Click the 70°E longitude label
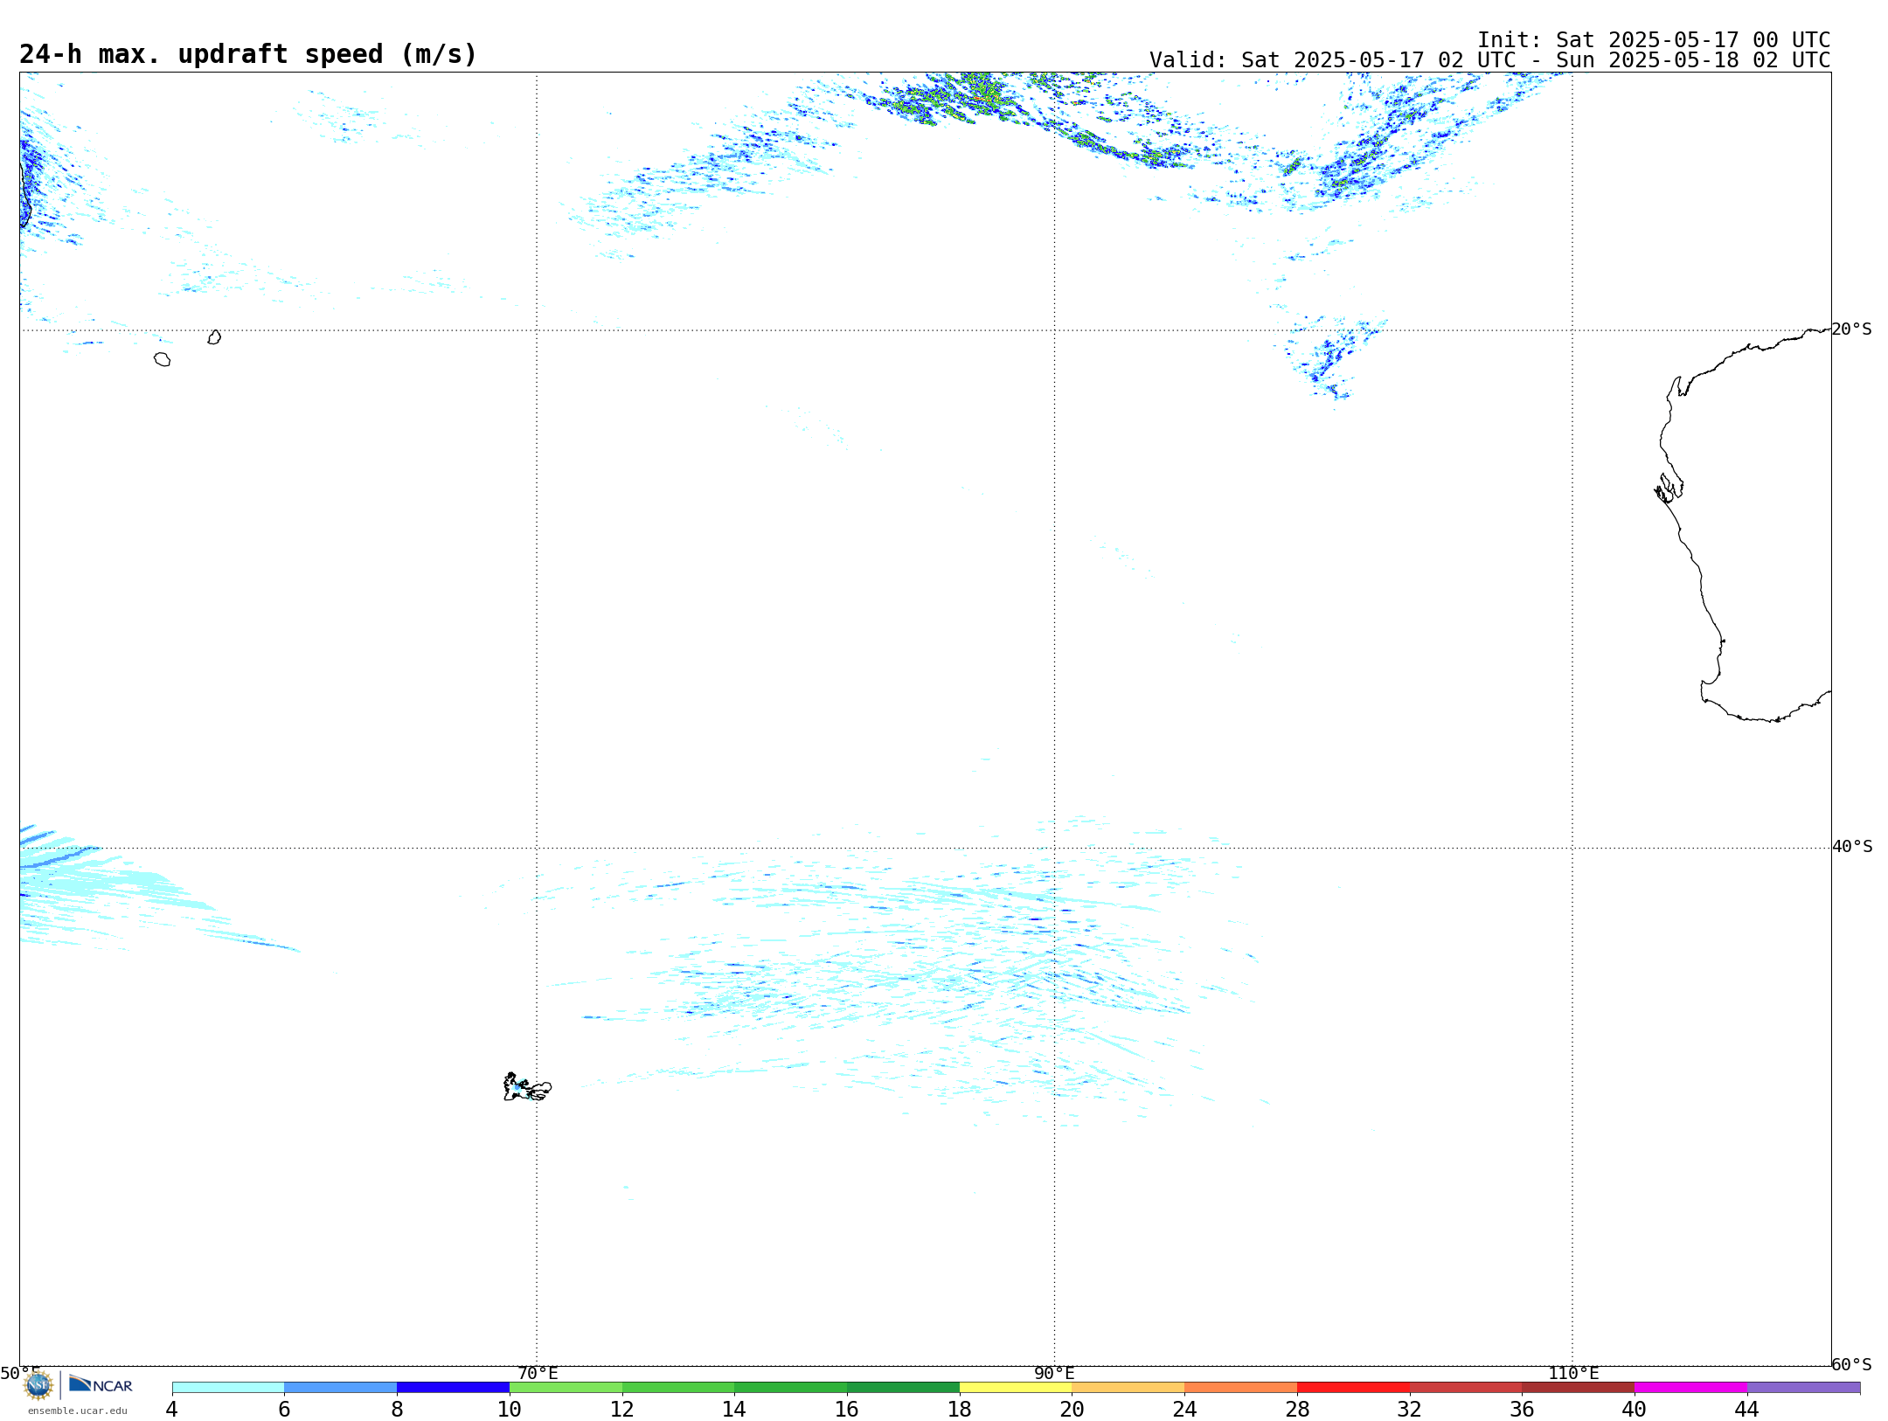 click(538, 1373)
